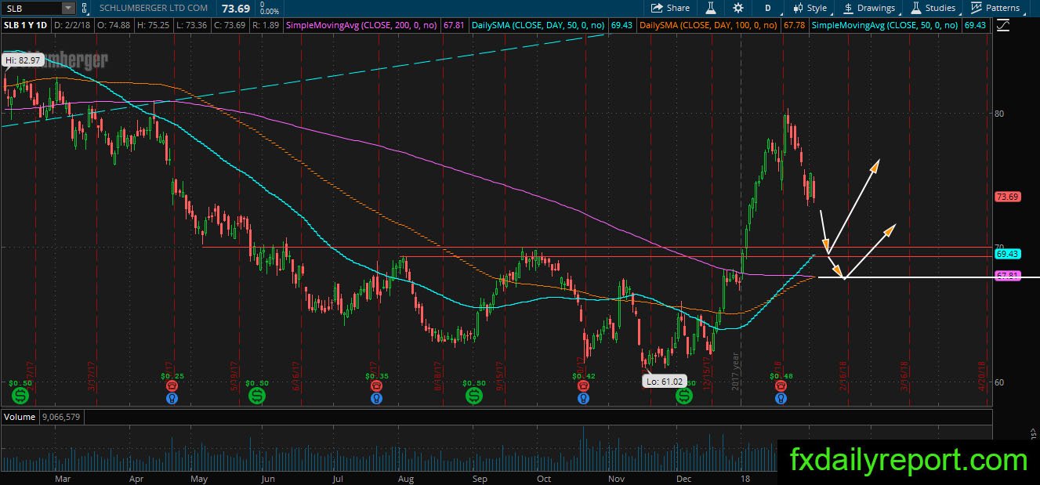Image resolution: width=1040 pixels, height=485 pixels.
Task: Open the Patterns menu
Action: (x=997, y=8)
